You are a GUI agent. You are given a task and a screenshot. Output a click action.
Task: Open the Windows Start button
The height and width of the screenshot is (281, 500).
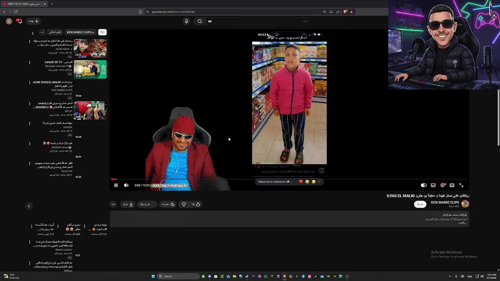(153, 276)
